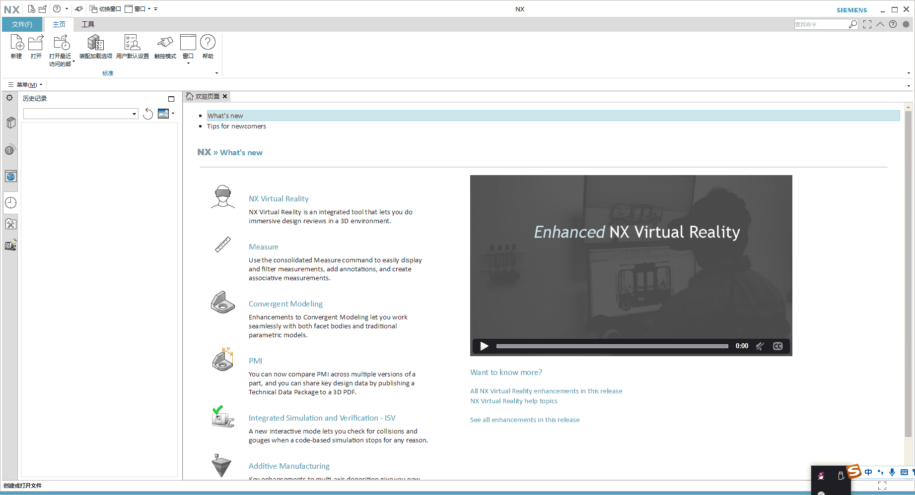
Task: Toggle the video mute speaker button
Action: pos(760,346)
